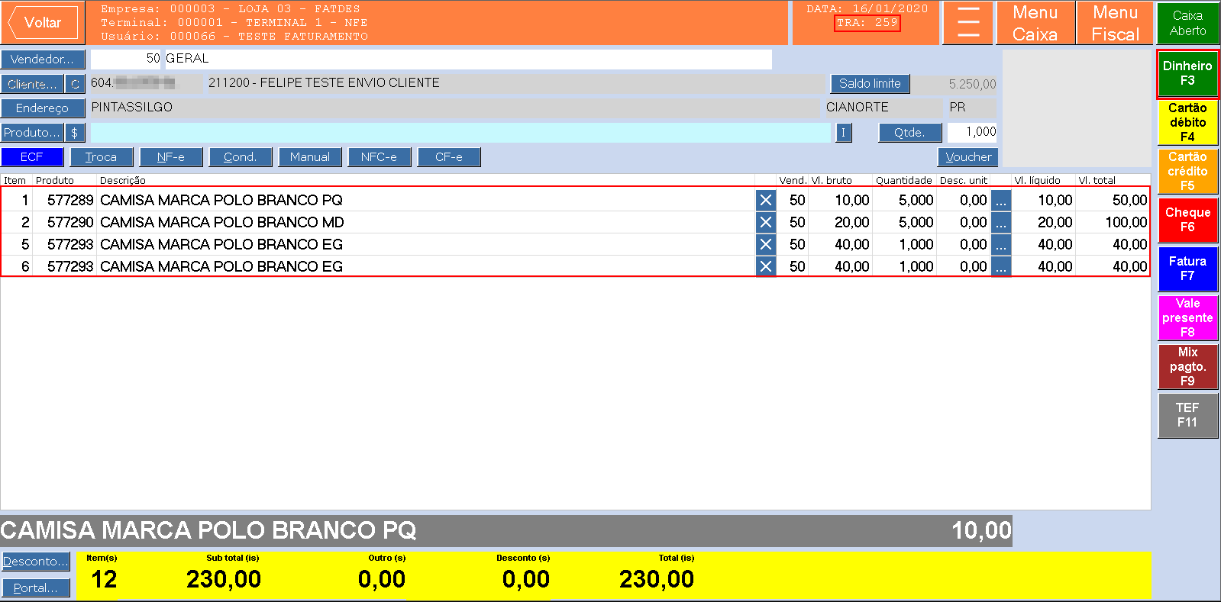Check Saldo limite of the client
The width and height of the screenshot is (1221, 602).
[x=870, y=84]
